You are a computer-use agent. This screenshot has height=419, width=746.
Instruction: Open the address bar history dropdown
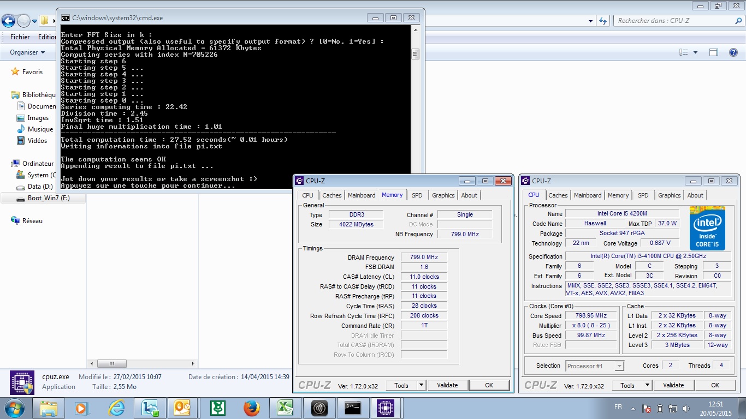pyautogui.click(x=591, y=21)
